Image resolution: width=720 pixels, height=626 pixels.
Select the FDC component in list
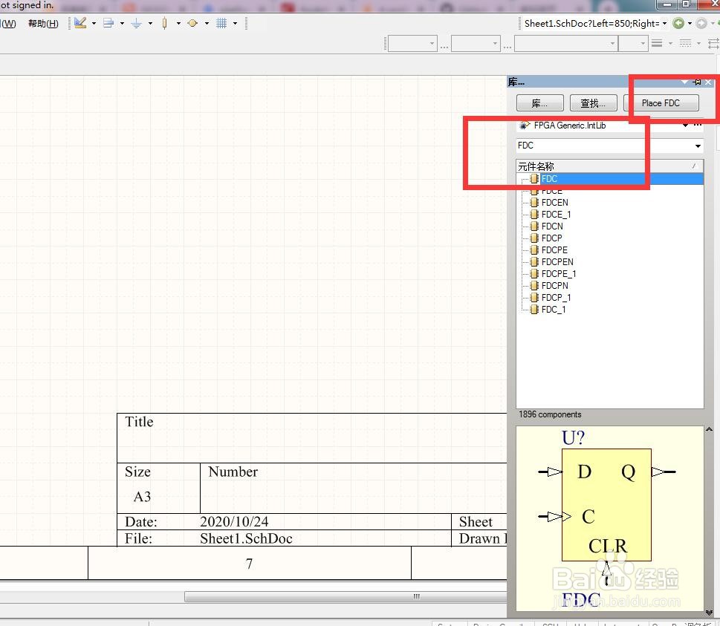click(549, 178)
